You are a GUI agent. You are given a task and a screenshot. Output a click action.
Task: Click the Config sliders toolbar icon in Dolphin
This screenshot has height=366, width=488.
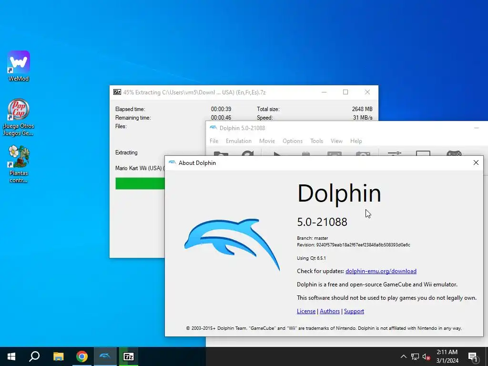[394, 153]
